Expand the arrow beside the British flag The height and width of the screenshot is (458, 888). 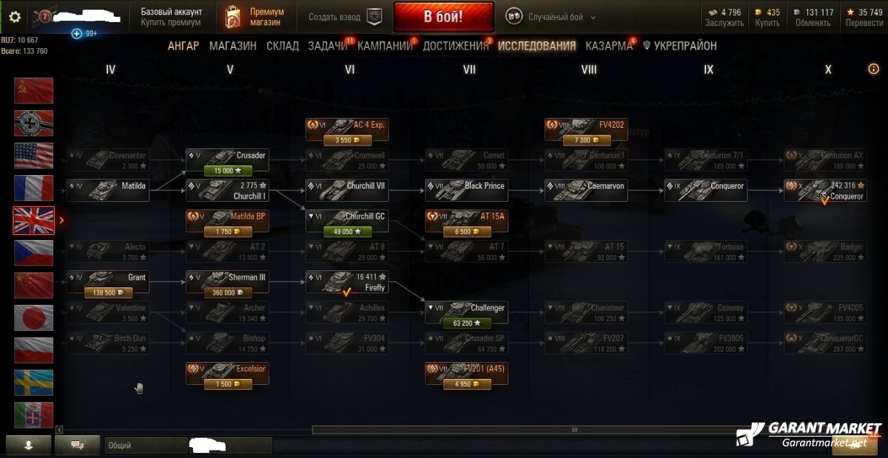pos(61,220)
